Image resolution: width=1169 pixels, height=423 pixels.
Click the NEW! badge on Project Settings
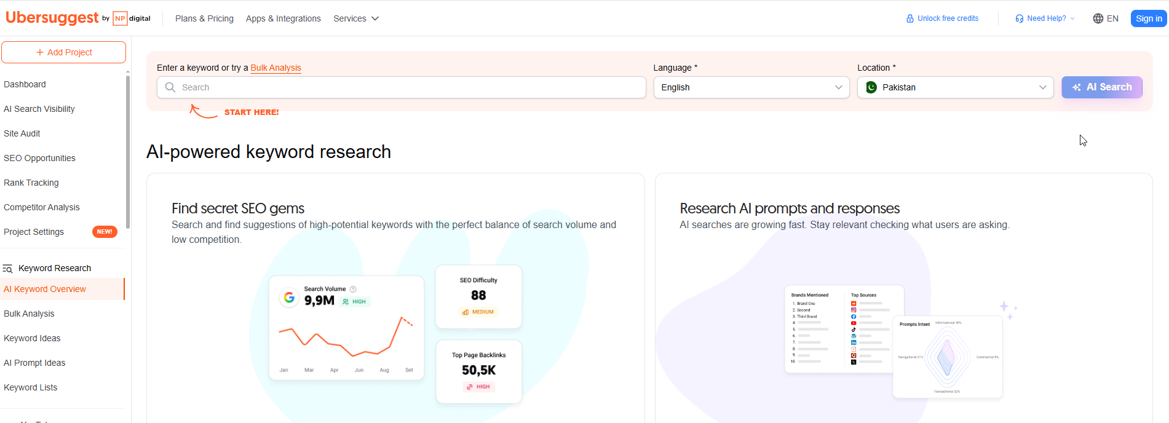point(105,232)
